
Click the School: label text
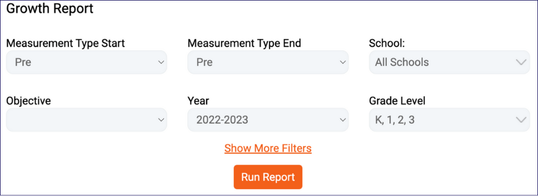[387, 43]
